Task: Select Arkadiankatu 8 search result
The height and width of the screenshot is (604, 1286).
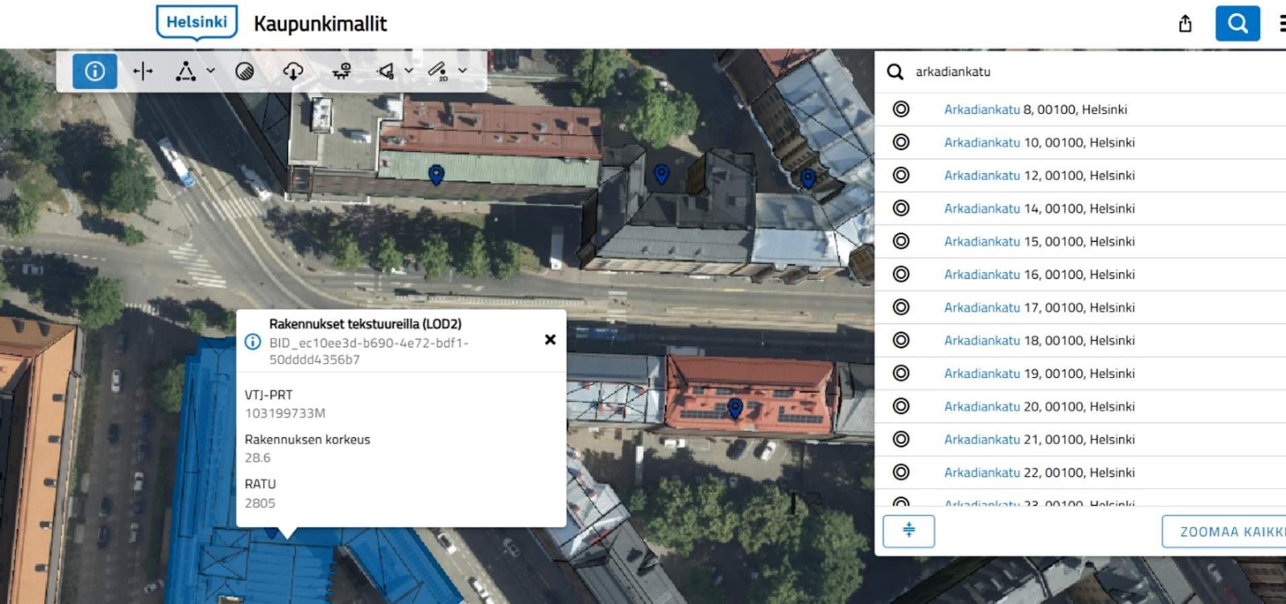Action: tap(1035, 110)
